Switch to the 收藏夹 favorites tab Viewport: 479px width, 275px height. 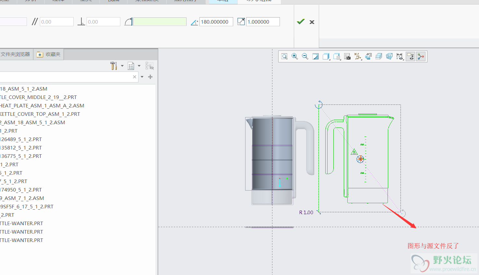click(x=49, y=54)
